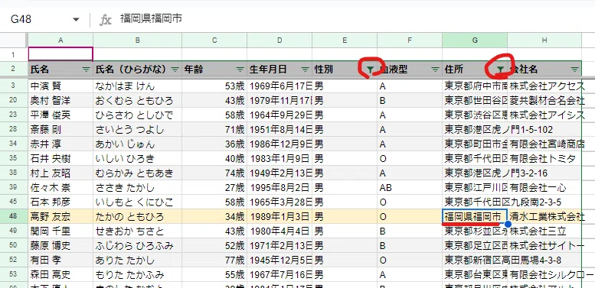The height and width of the screenshot is (288, 595).
Task: Open the filter icon in 年齢 header
Action: click(x=240, y=70)
